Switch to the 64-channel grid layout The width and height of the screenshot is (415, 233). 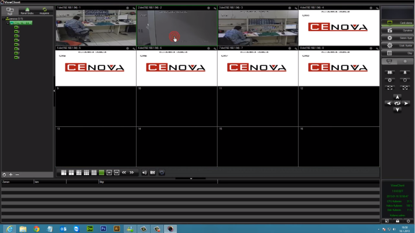(x=117, y=172)
